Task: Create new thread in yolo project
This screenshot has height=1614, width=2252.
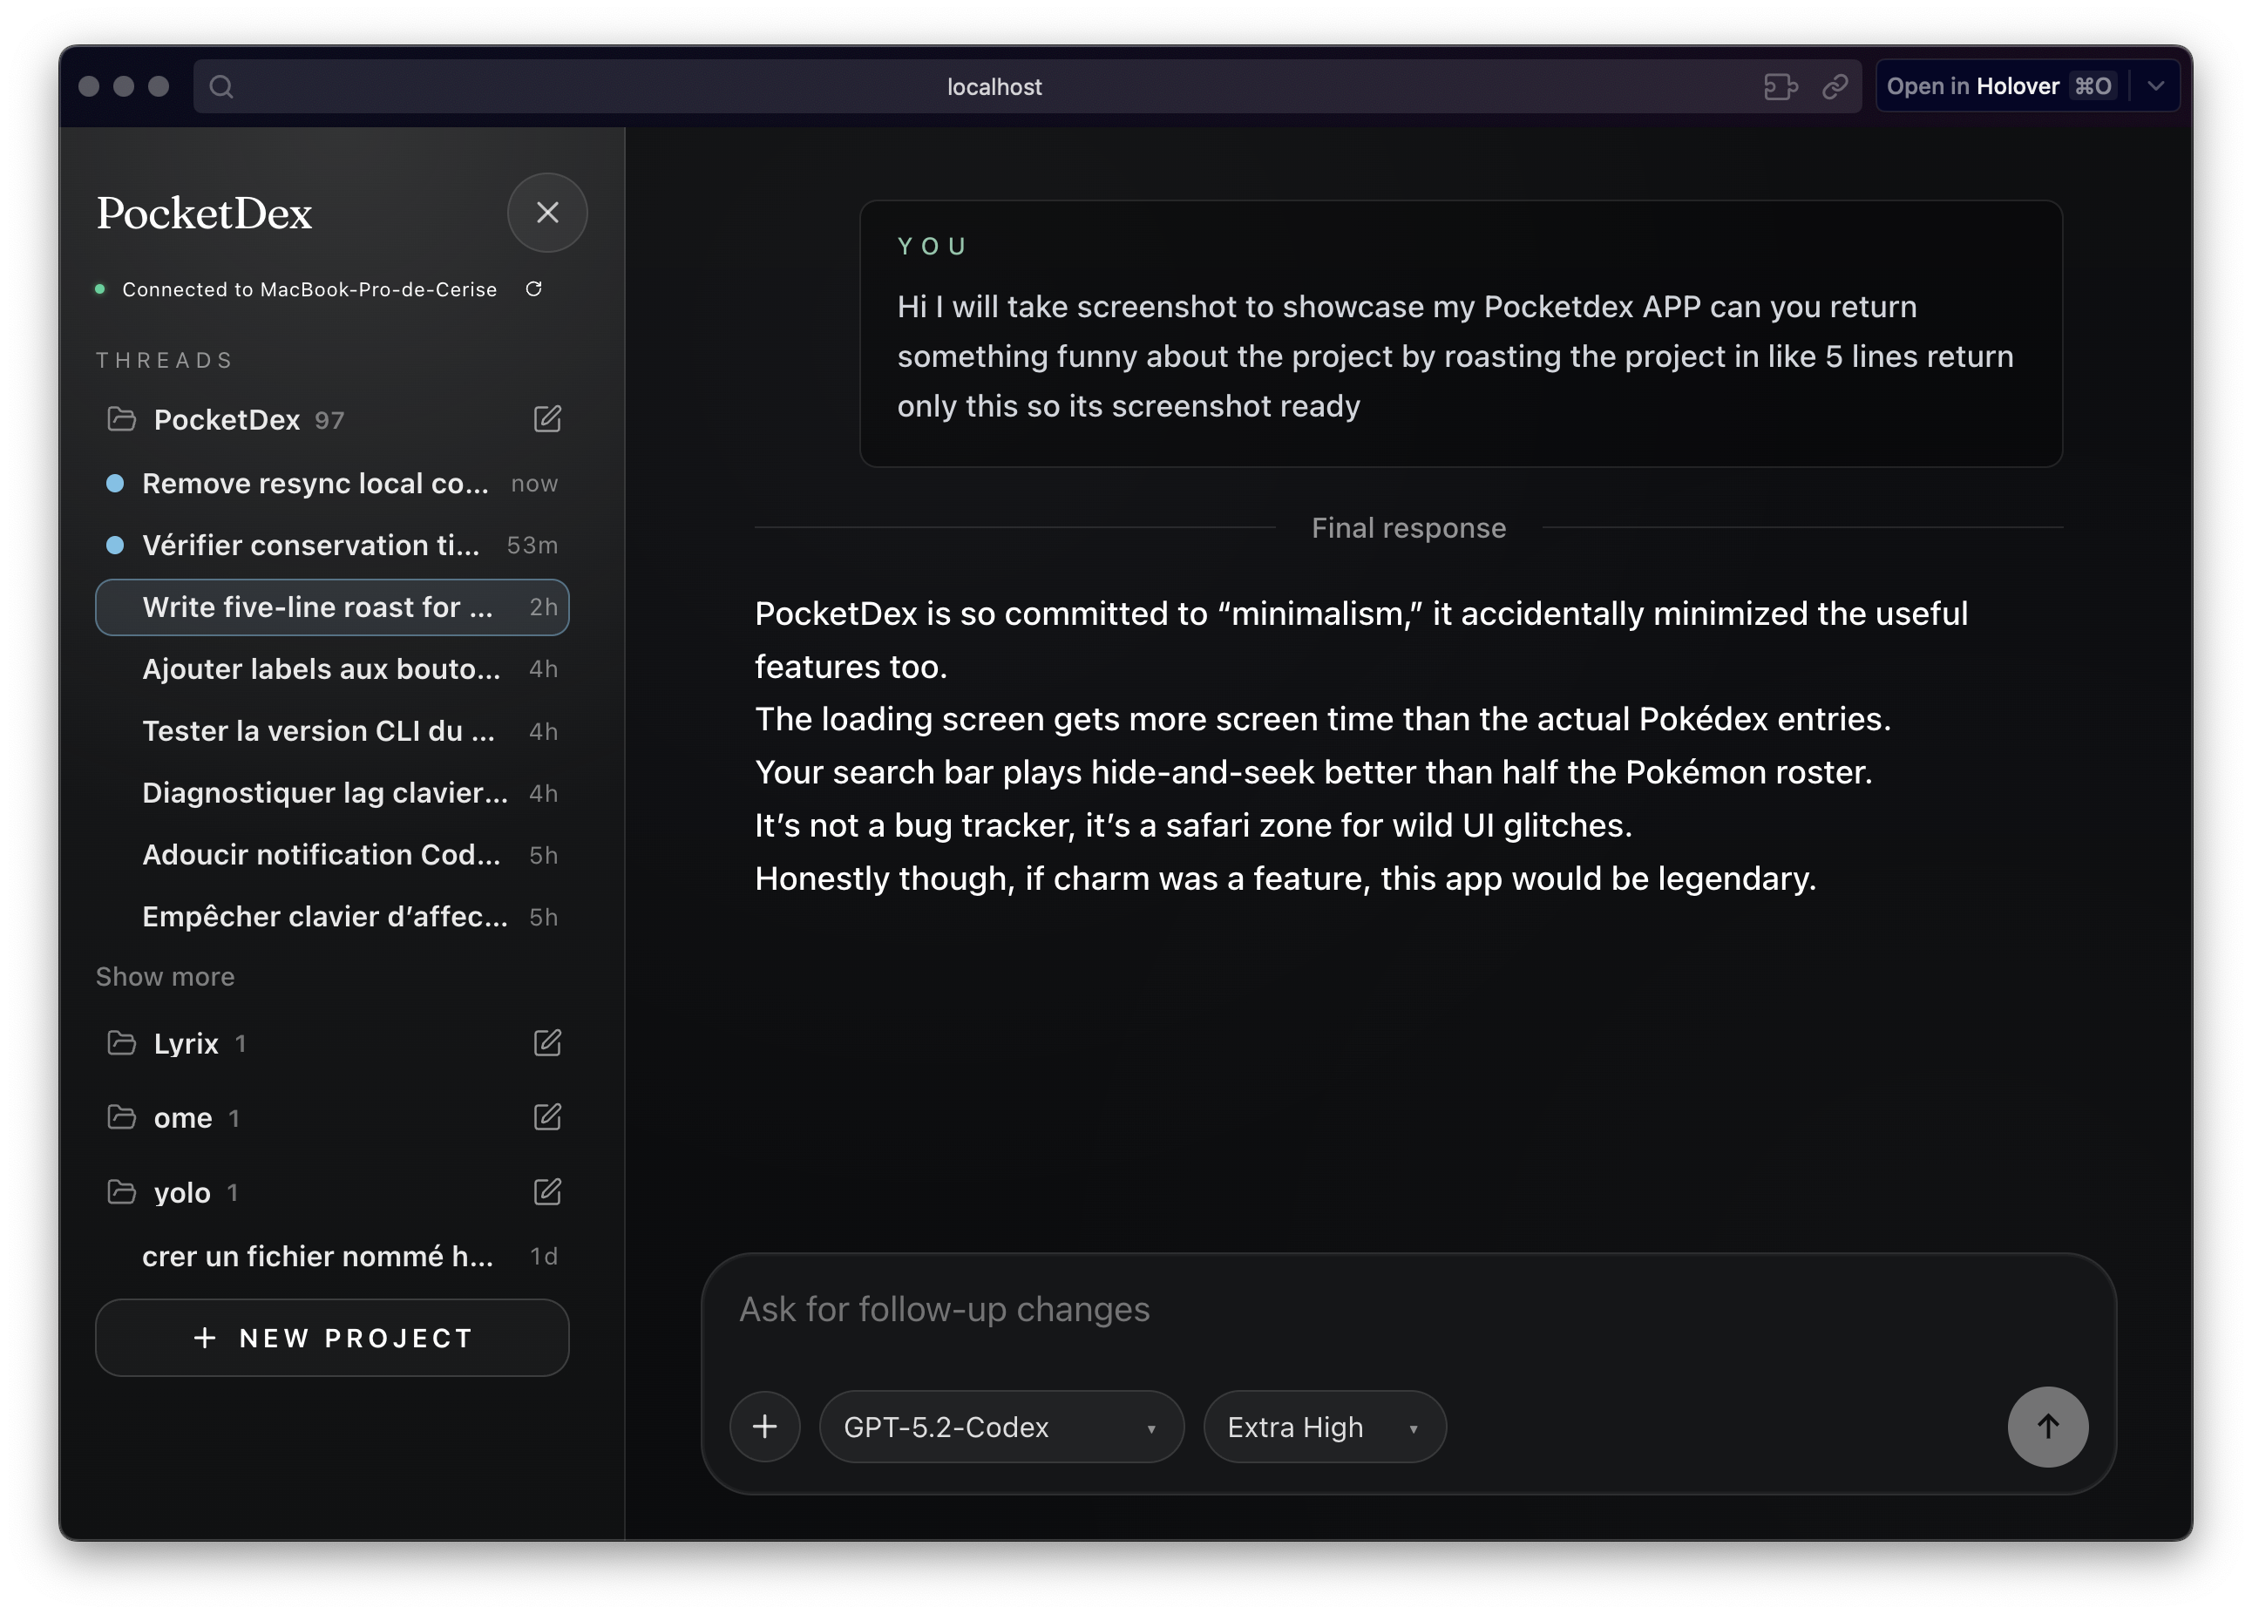Action: pyautogui.click(x=547, y=1191)
